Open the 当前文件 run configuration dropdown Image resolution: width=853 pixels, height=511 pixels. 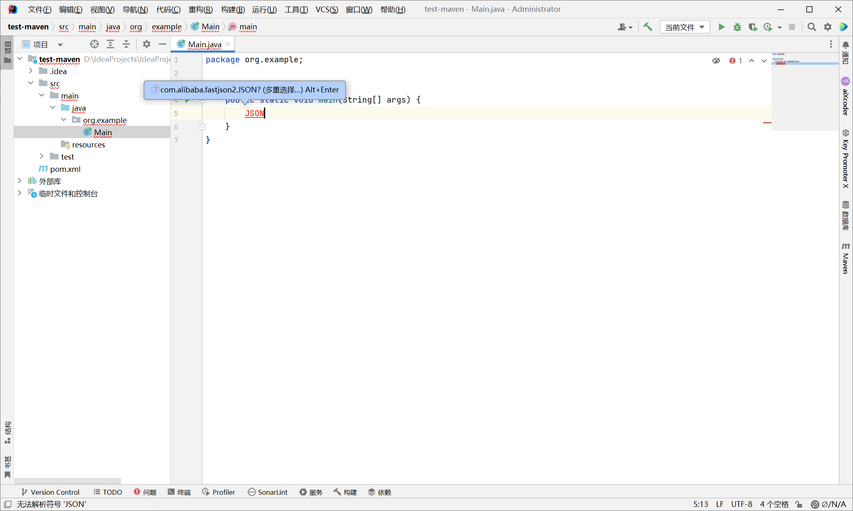pos(684,27)
